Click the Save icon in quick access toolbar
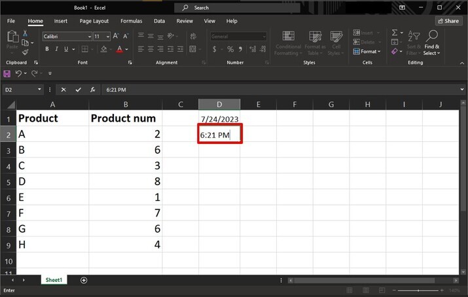468x297 pixels. coord(7,73)
